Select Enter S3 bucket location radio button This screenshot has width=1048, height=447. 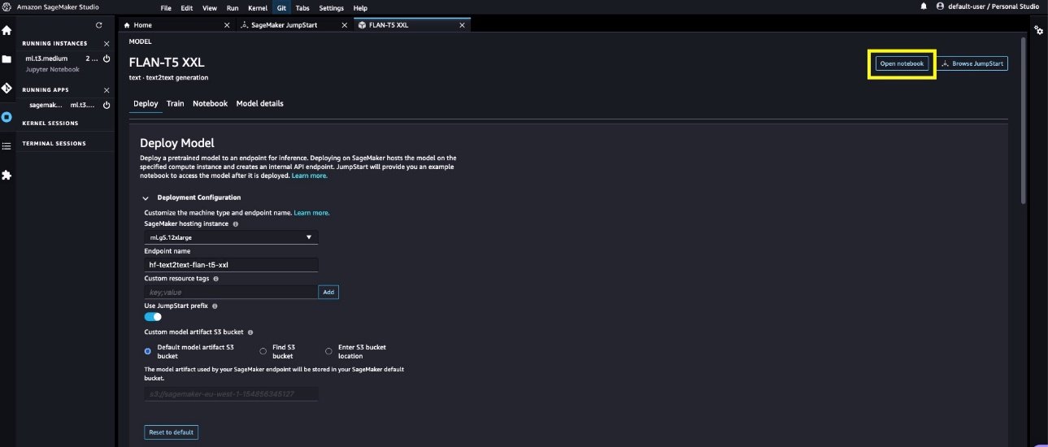[328, 351]
